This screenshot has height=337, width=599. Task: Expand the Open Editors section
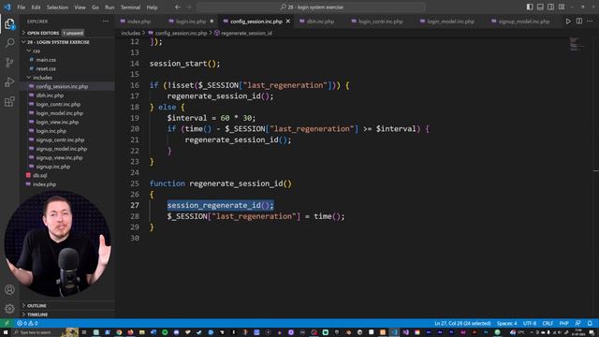67,33
